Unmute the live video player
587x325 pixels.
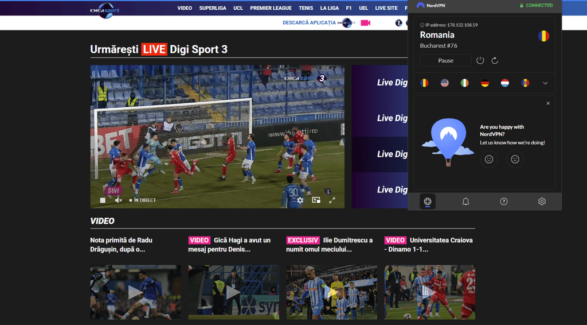(x=118, y=200)
